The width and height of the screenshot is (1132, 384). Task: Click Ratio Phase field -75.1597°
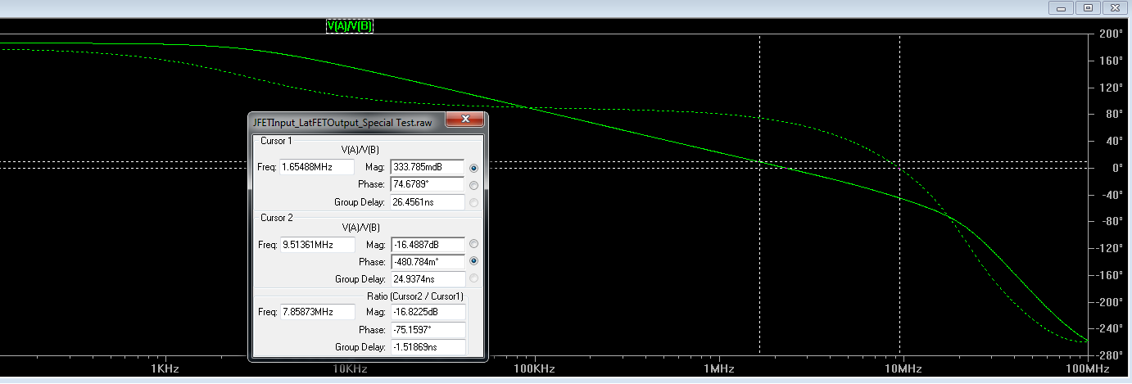pos(427,329)
